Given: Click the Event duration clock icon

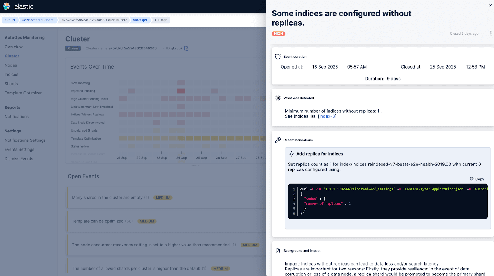Looking at the screenshot, I should coord(278,57).
